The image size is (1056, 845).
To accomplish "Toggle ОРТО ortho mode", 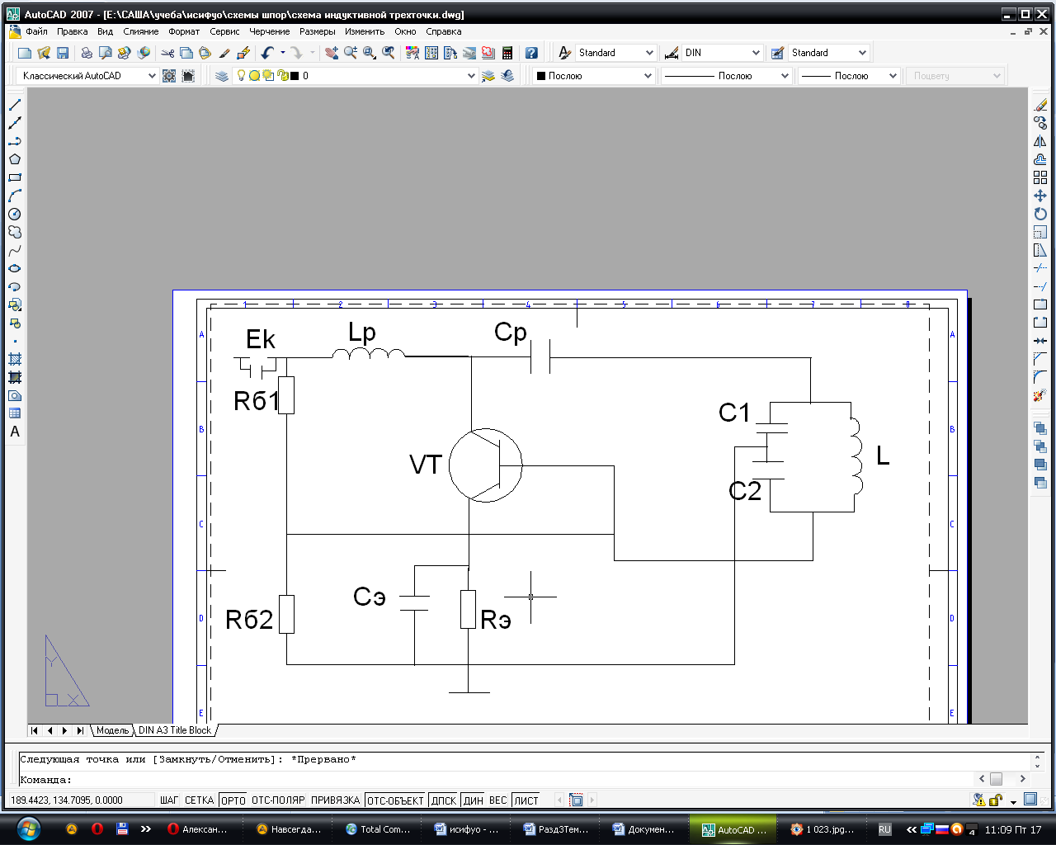I will pyautogui.click(x=233, y=800).
